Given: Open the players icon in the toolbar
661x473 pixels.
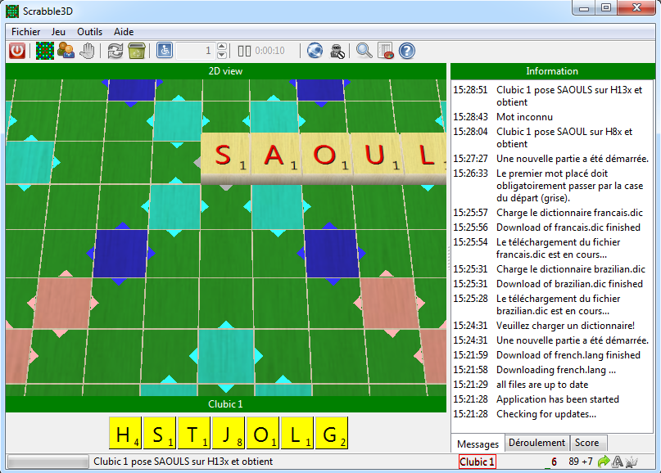Looking at the screenshot, I should 66,51.
